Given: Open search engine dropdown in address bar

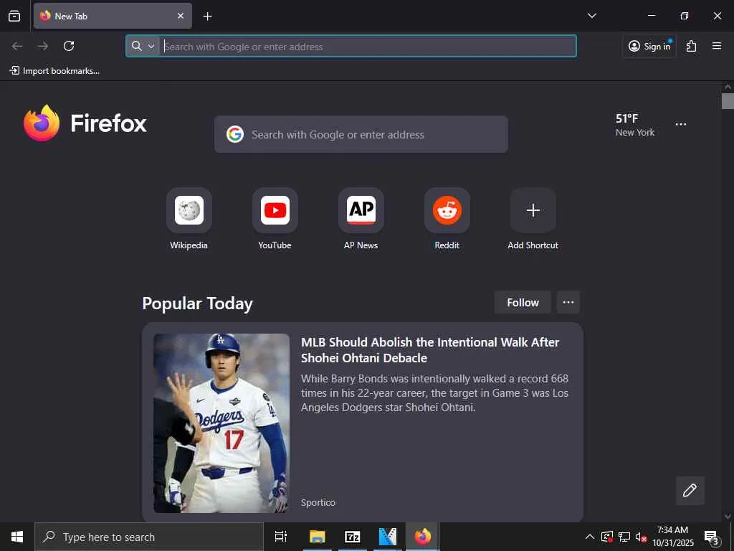Looking at the screenshot, I should coord(151,46).
